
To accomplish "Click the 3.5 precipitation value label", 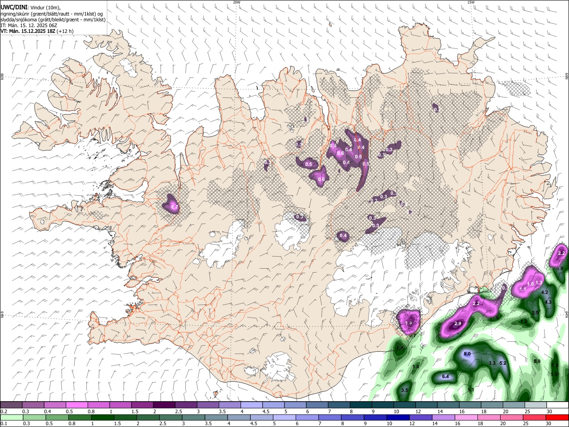I will pyautogui.click(x=405, y=391).
